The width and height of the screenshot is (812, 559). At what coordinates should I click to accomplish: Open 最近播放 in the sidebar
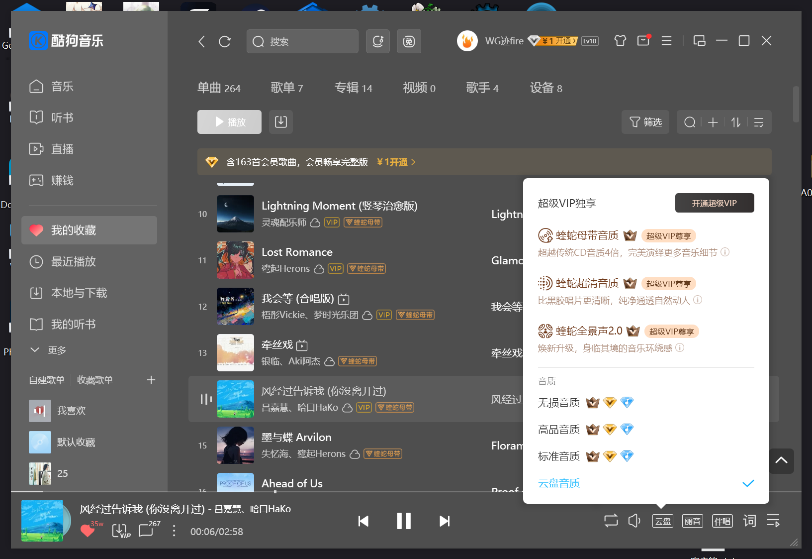[74, 262]
